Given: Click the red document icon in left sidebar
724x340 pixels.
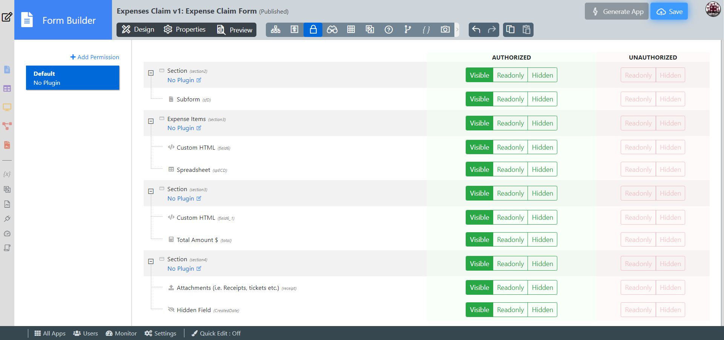Looking at the screenshot, I should [7, 145].
